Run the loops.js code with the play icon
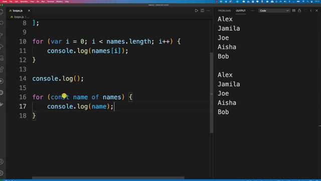The image size is (321, 181). 196,11
